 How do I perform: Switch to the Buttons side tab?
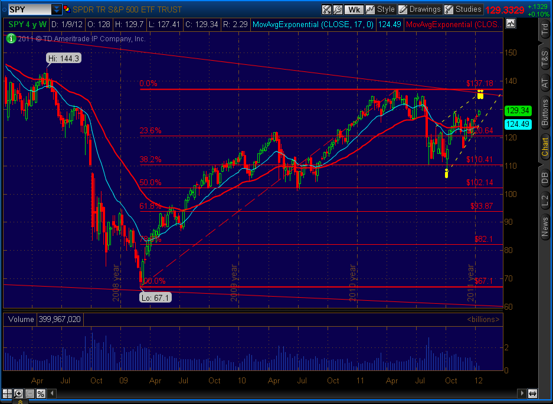[545, 113]
